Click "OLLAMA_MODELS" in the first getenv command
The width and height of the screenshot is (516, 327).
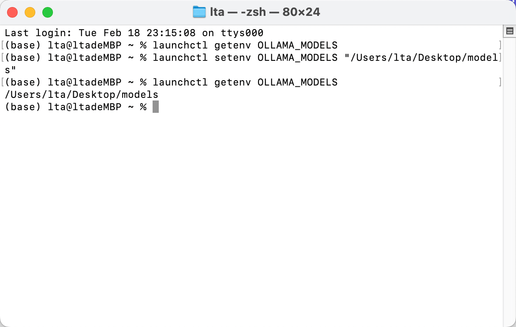[x=297, y=45]
